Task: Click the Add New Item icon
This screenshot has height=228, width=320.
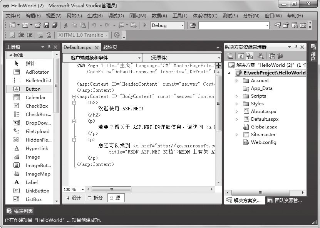Action: point(25,25)
